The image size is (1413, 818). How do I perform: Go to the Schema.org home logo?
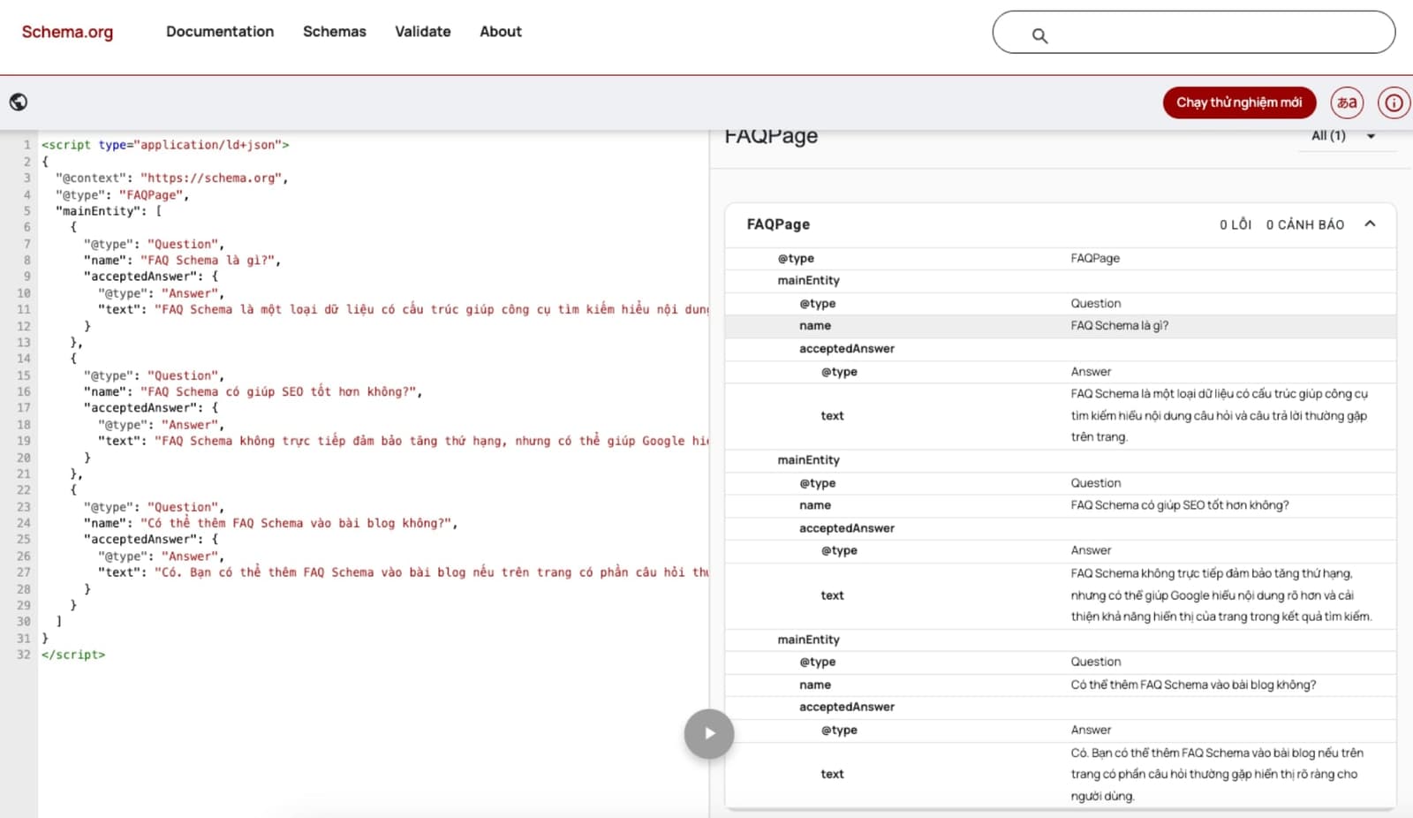click(67, 32)
